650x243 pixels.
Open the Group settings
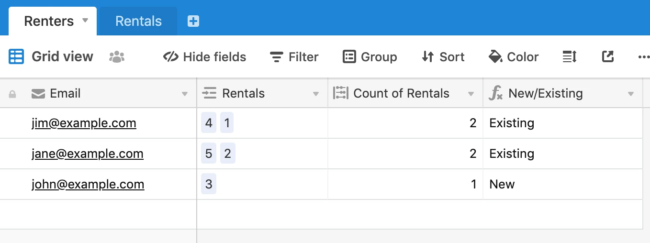tap(370, 57)
